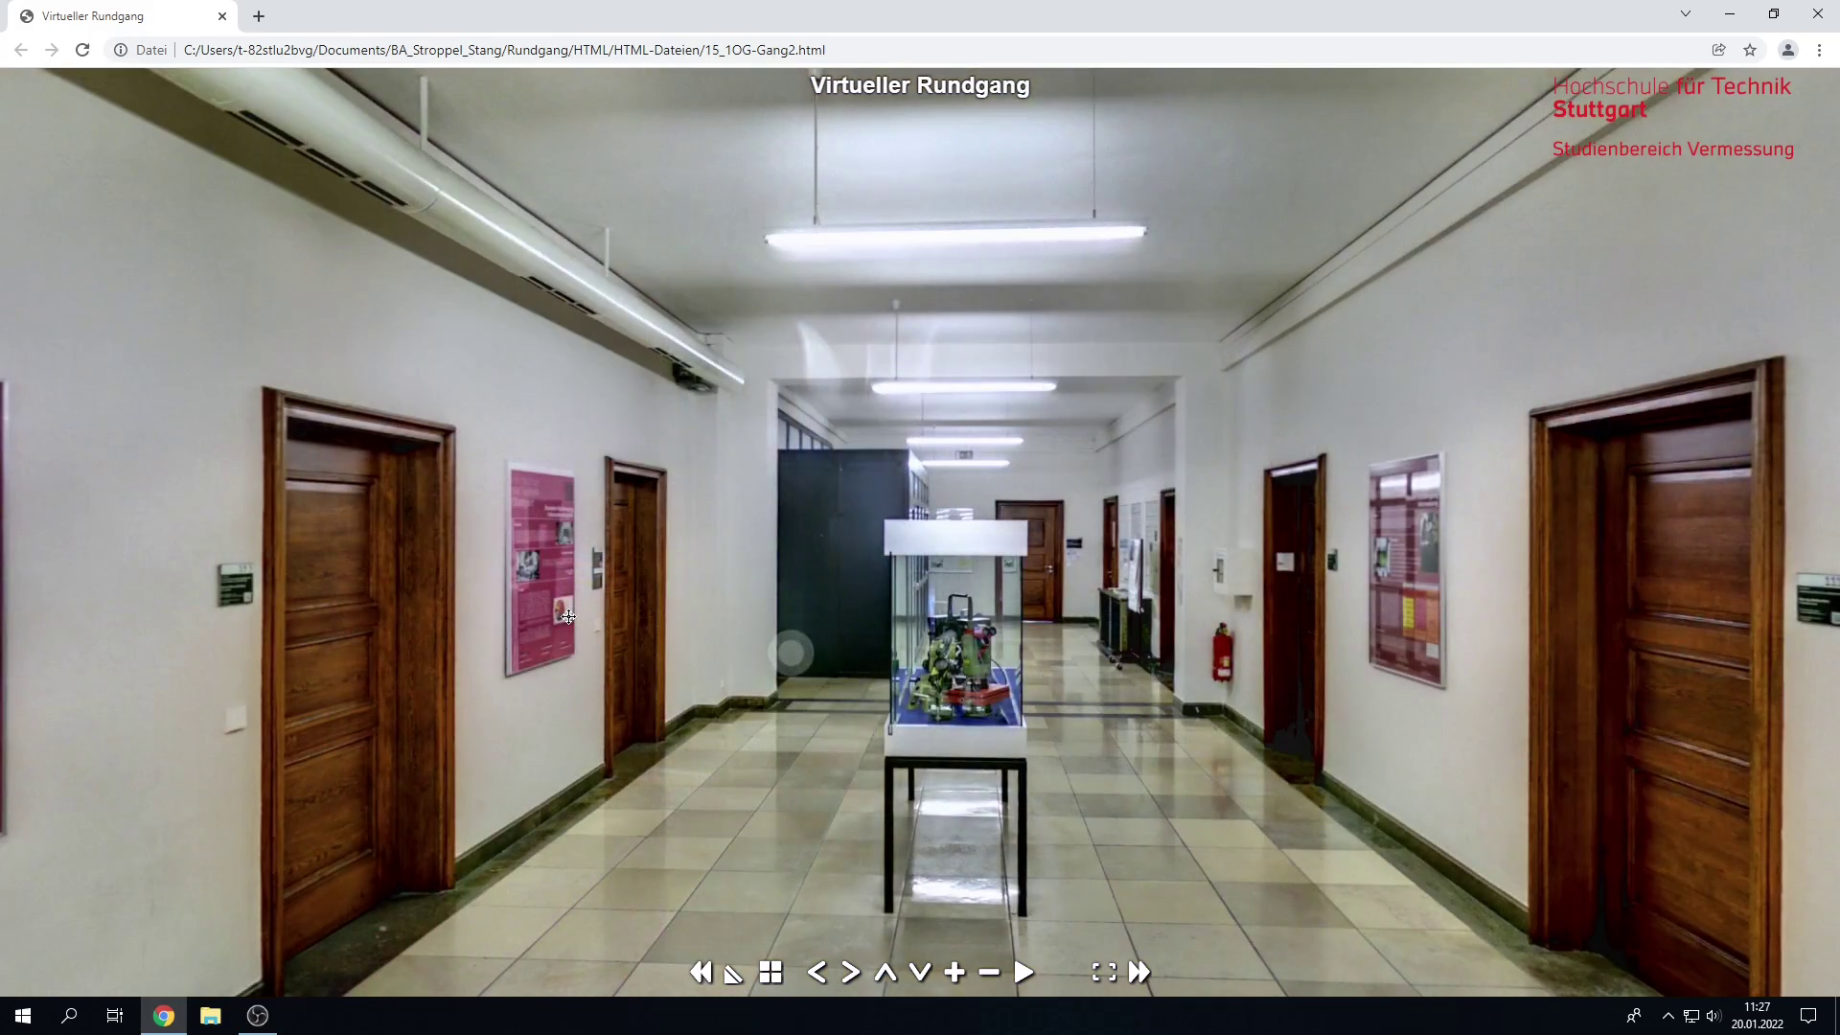Expand the hidden icons tray in the taskbar
1840x1035 pixels.
pyautogui.click(x=1667, y=1015)
